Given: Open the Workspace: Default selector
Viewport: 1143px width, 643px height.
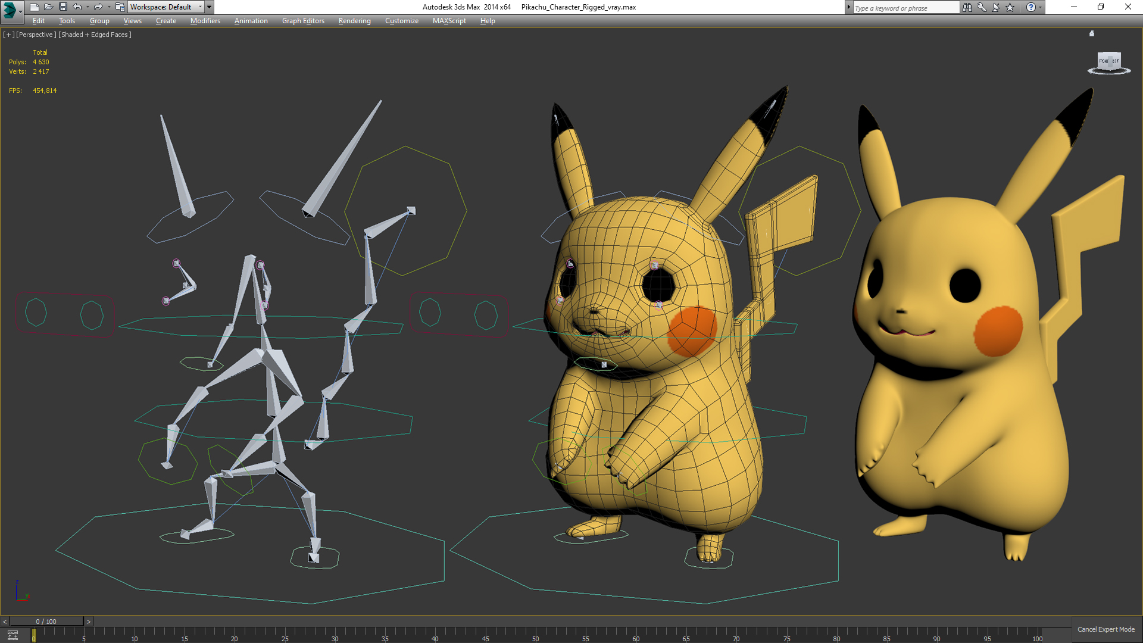Looking at the screenshot, I should pyautogui.click(x=166, y=7).
